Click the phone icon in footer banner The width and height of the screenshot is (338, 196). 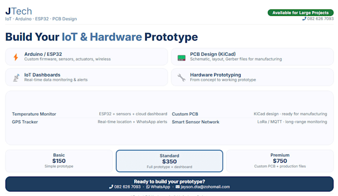click(111, 187)
